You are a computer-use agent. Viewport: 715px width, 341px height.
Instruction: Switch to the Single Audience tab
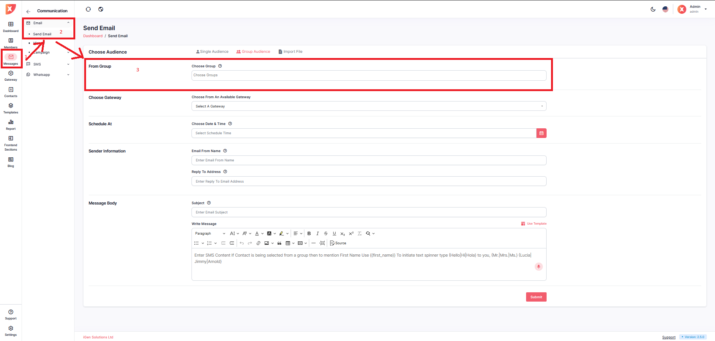coord(212,52)
